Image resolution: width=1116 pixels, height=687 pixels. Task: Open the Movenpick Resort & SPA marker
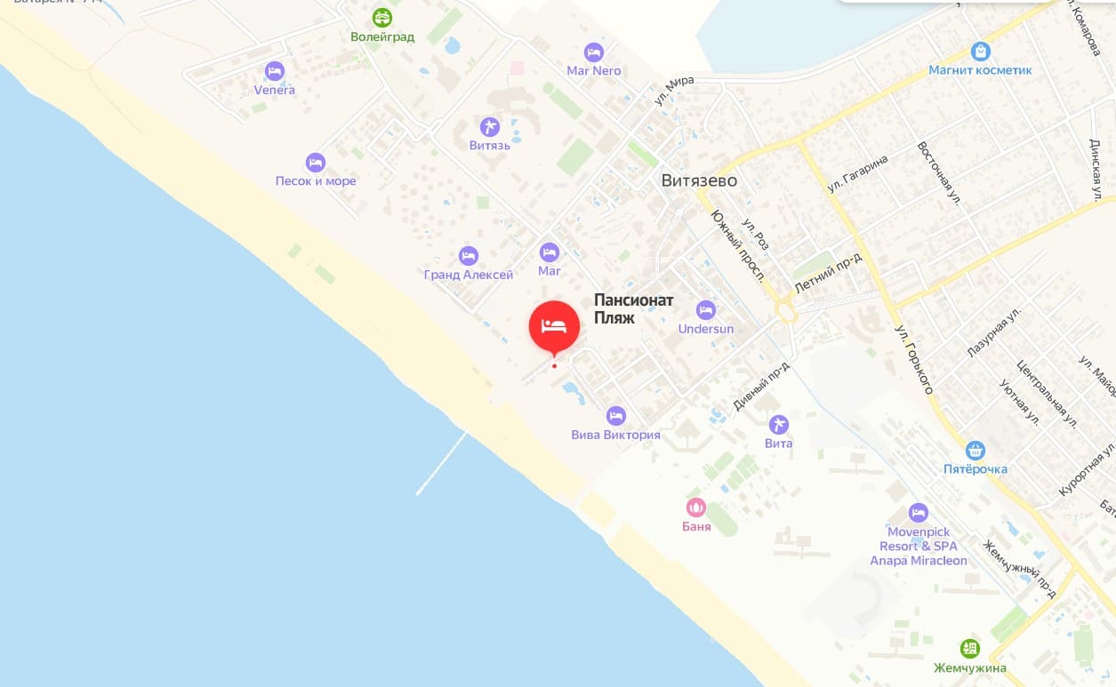tap(919, 513)
